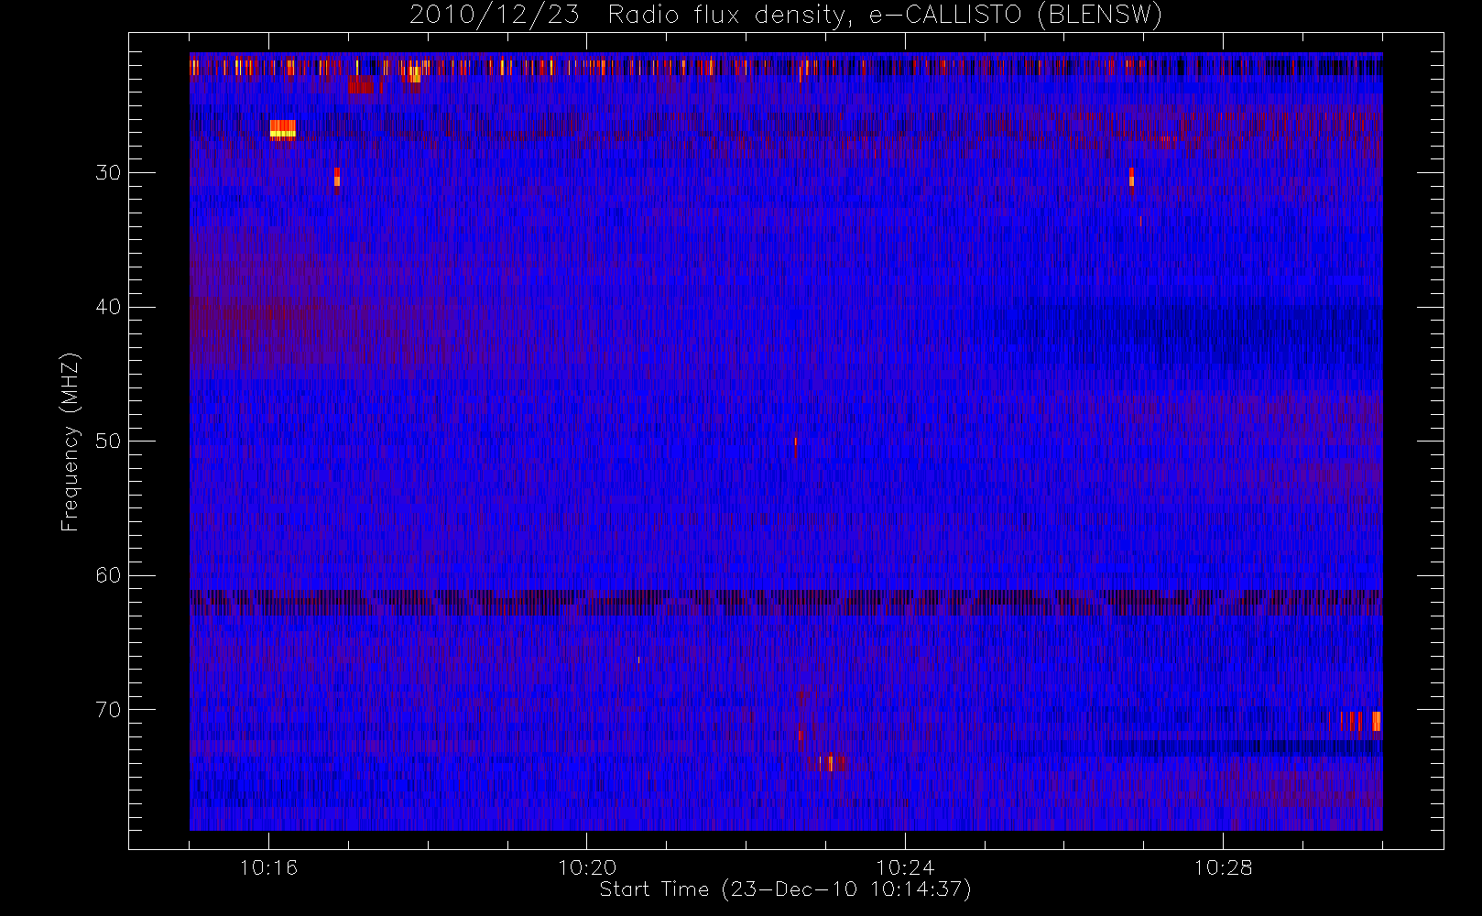Image resolution: width=1482 pixels, height=916 pixels.
Task: Click the orange burst near 74 MHz after 10:23
Action: tap(833, 762)
